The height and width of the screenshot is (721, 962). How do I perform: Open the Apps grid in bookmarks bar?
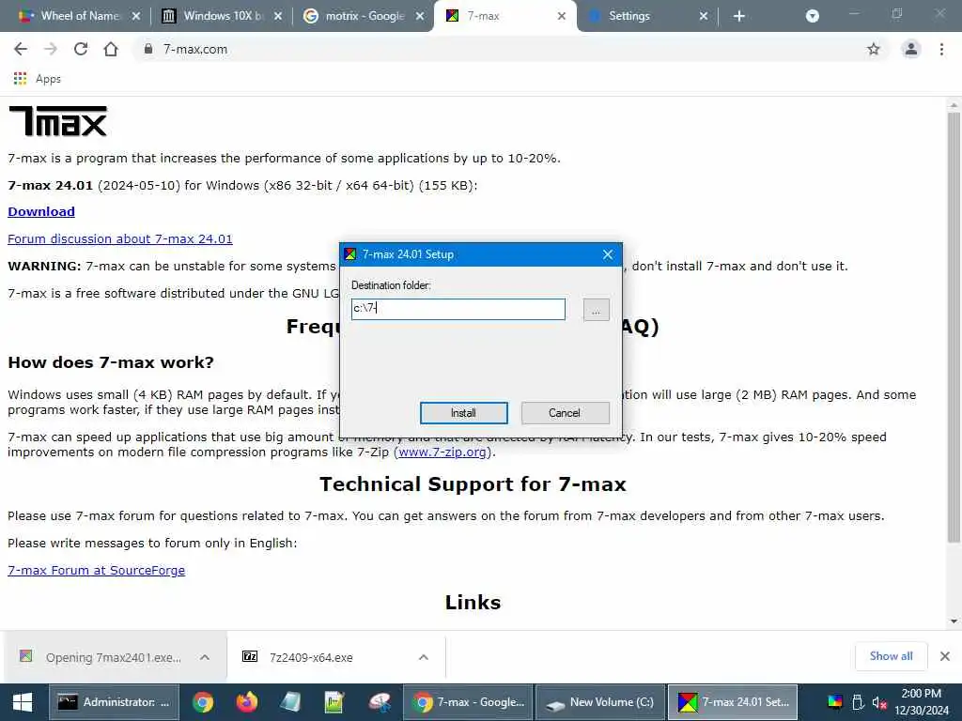[x=37, y=79]
